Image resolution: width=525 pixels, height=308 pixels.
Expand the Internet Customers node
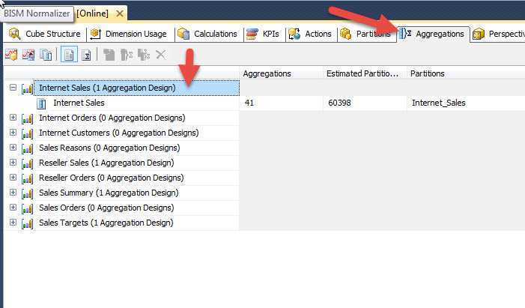(x=13, y=133)
